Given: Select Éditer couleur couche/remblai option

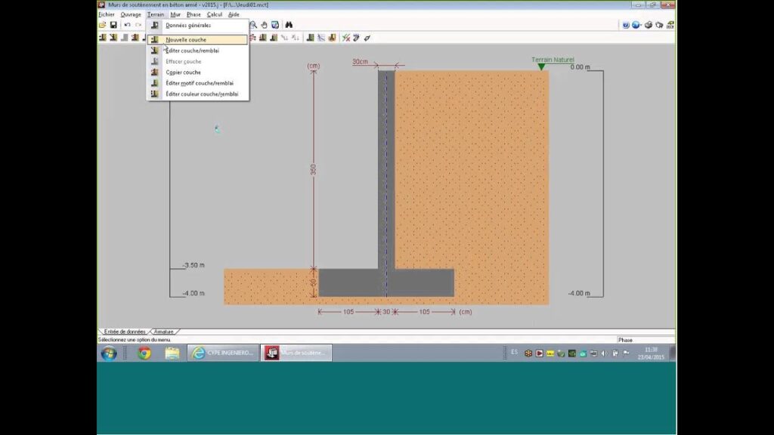Looking at the screenshot, I should pos(202,94).
